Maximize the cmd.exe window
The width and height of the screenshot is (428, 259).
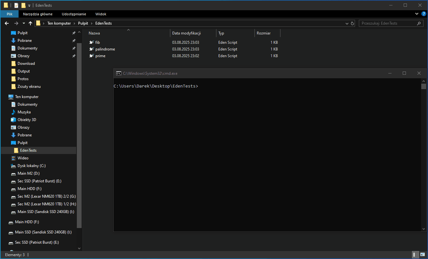[404, 73]
